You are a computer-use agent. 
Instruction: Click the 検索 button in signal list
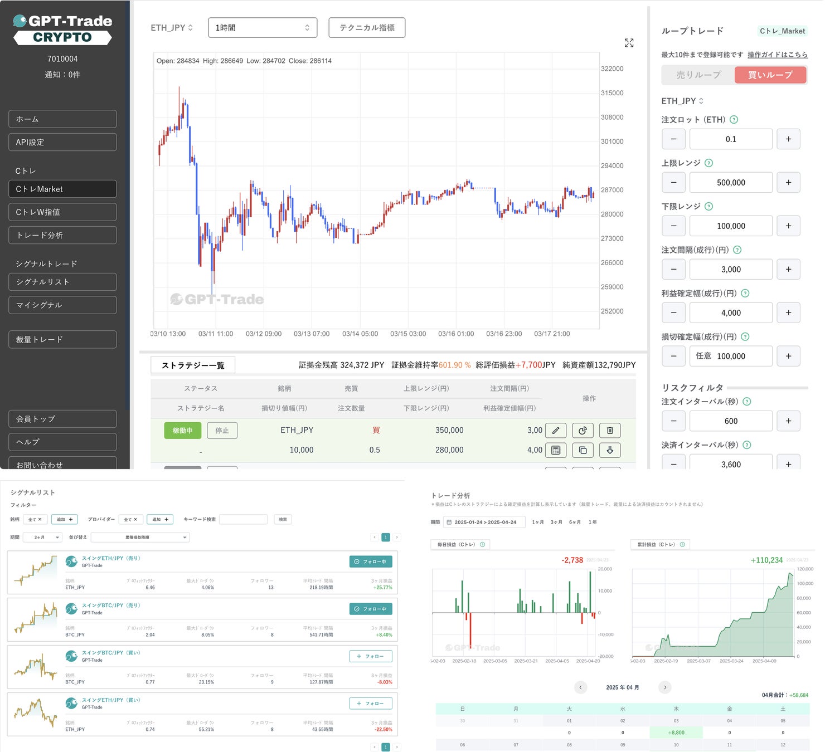click(x=283, y=519)
